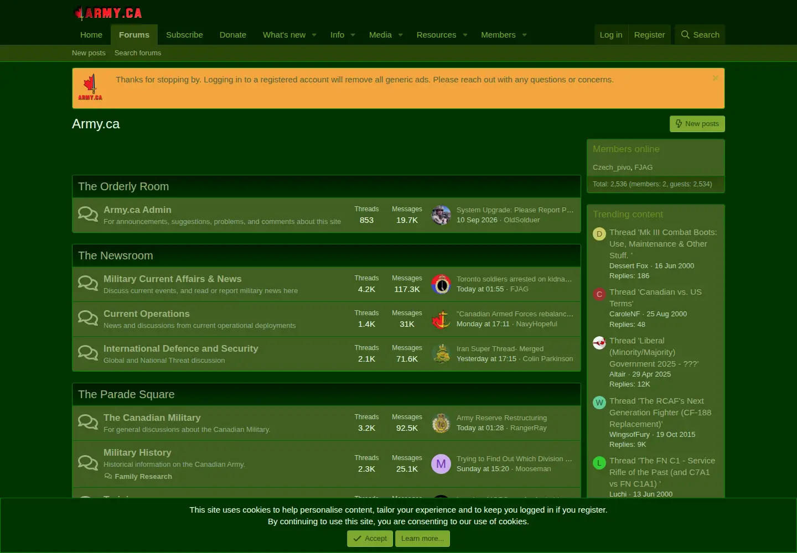Open the Army Reserve Restructuring thread

[501, 418]
